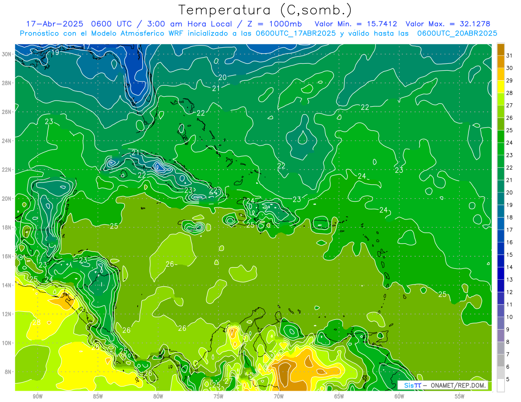The image size is (521, 402).
Task: Click longitude axis label 75W
Action: tap(218, 396)
